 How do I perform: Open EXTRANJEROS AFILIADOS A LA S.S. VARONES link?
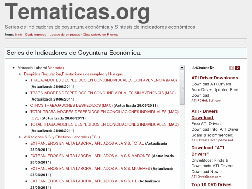[90, 156]
